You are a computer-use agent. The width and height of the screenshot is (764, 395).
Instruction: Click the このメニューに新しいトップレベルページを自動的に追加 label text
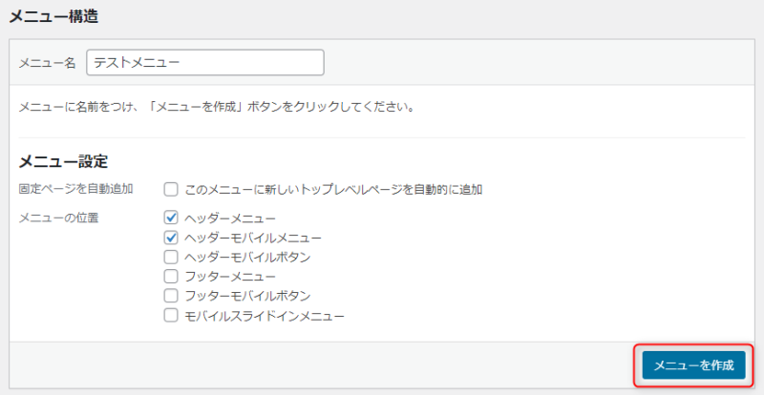[x=333, y=189]
